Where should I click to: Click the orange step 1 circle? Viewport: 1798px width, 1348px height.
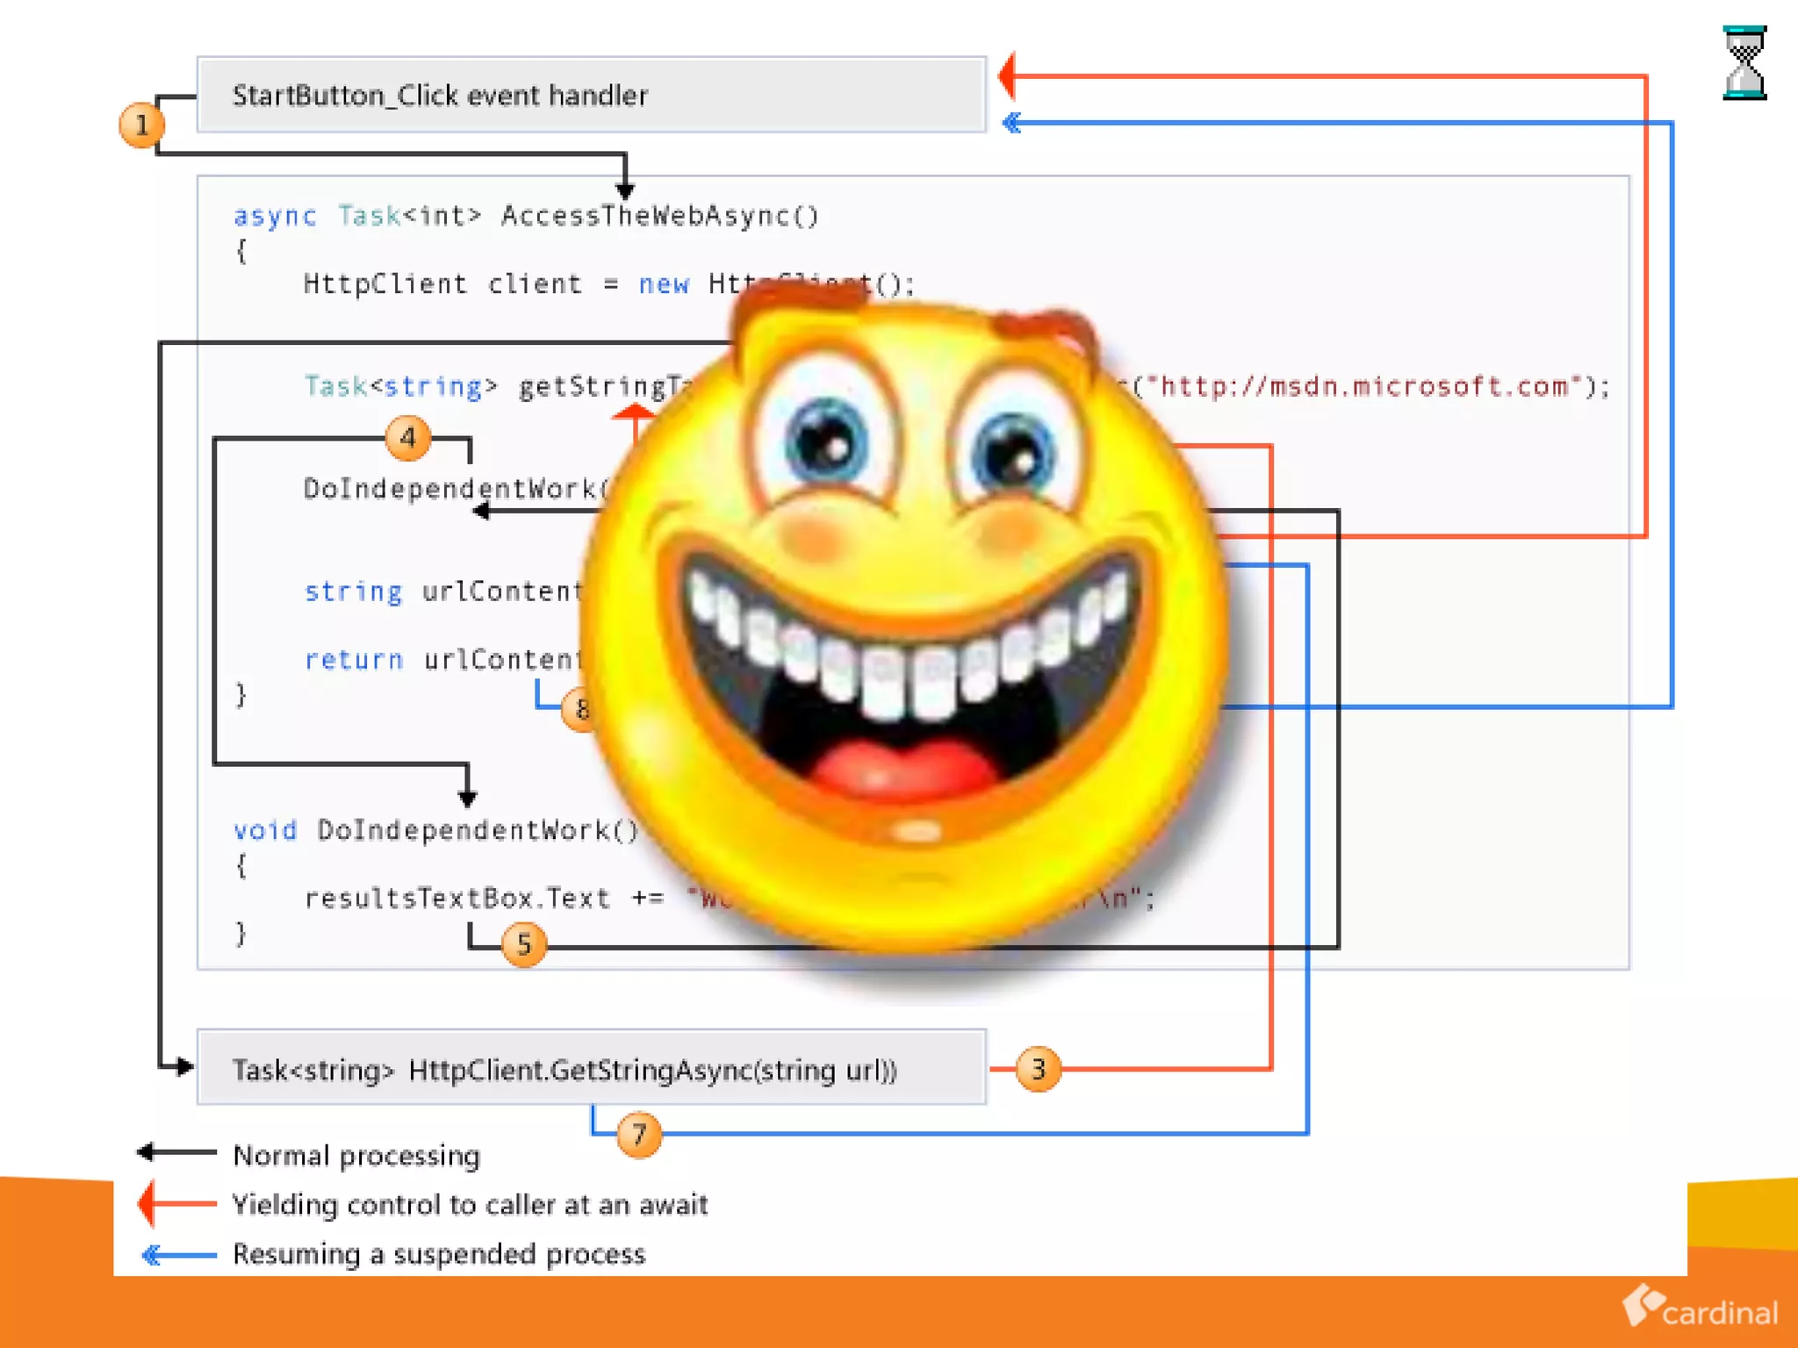(x=141, y=125)
